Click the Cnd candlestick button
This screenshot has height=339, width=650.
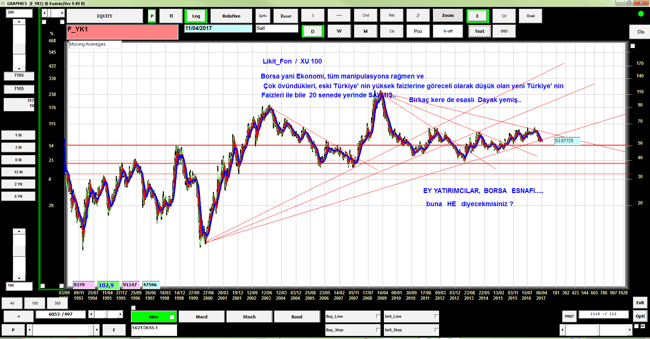(x=366, y=16)
